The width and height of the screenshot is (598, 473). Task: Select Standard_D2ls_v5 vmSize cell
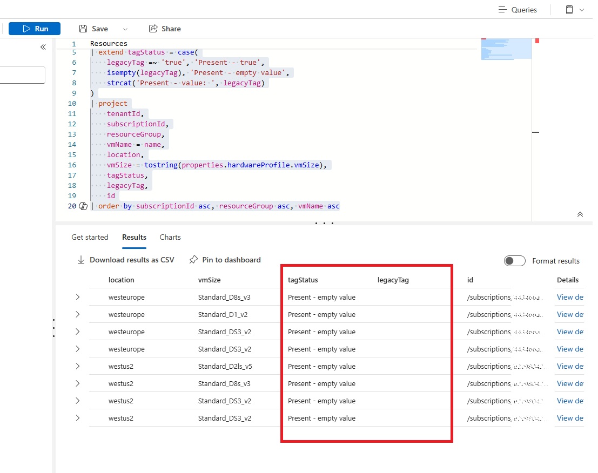tap(225, 366)
